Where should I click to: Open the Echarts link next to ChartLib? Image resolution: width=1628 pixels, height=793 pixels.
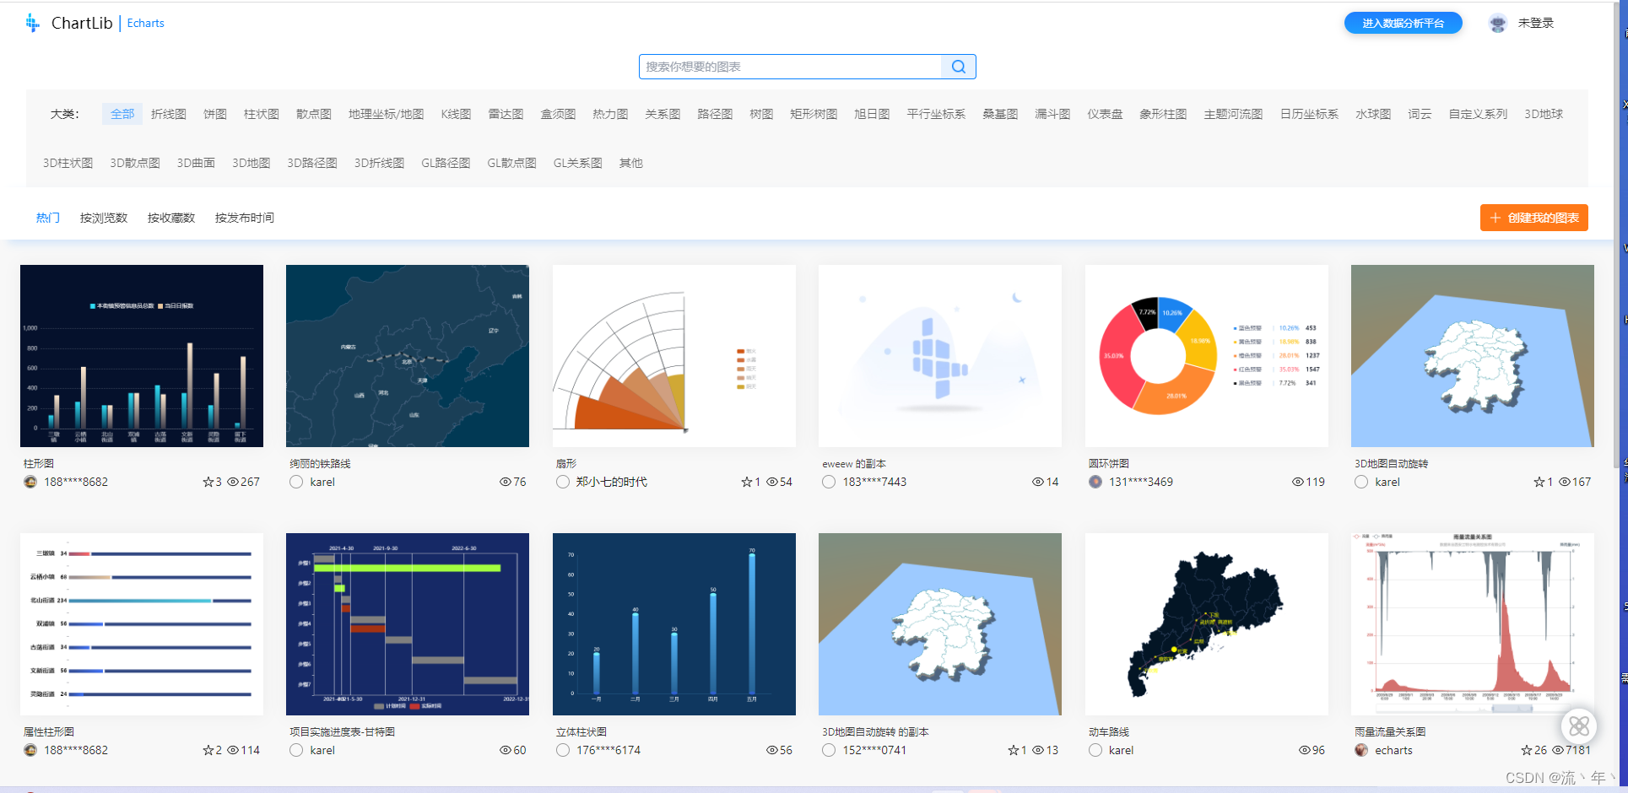pos(145,23)
